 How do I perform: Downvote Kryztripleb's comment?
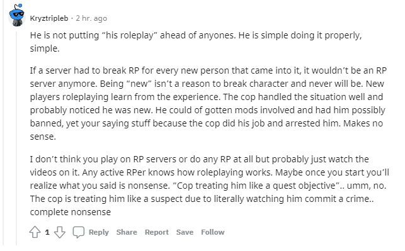60,232
